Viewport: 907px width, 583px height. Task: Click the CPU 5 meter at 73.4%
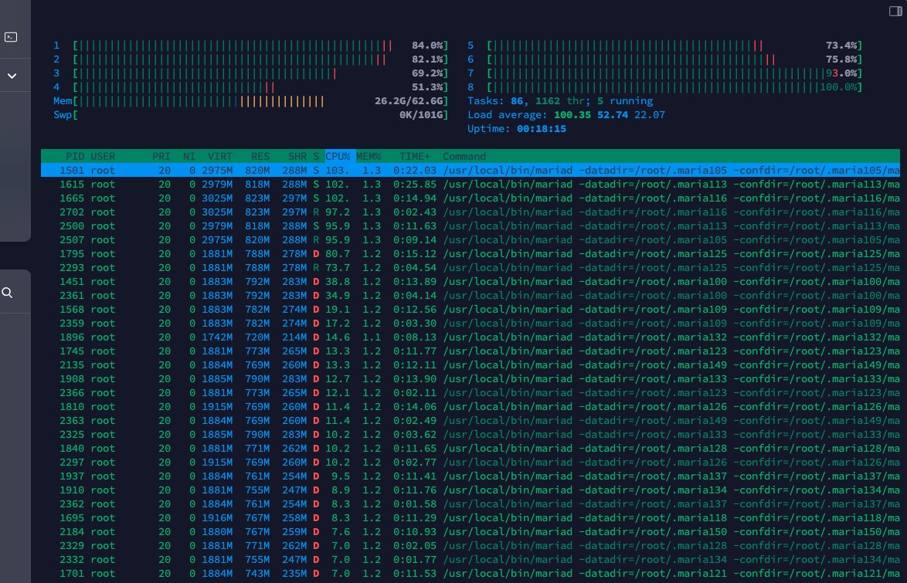[665, 45]
